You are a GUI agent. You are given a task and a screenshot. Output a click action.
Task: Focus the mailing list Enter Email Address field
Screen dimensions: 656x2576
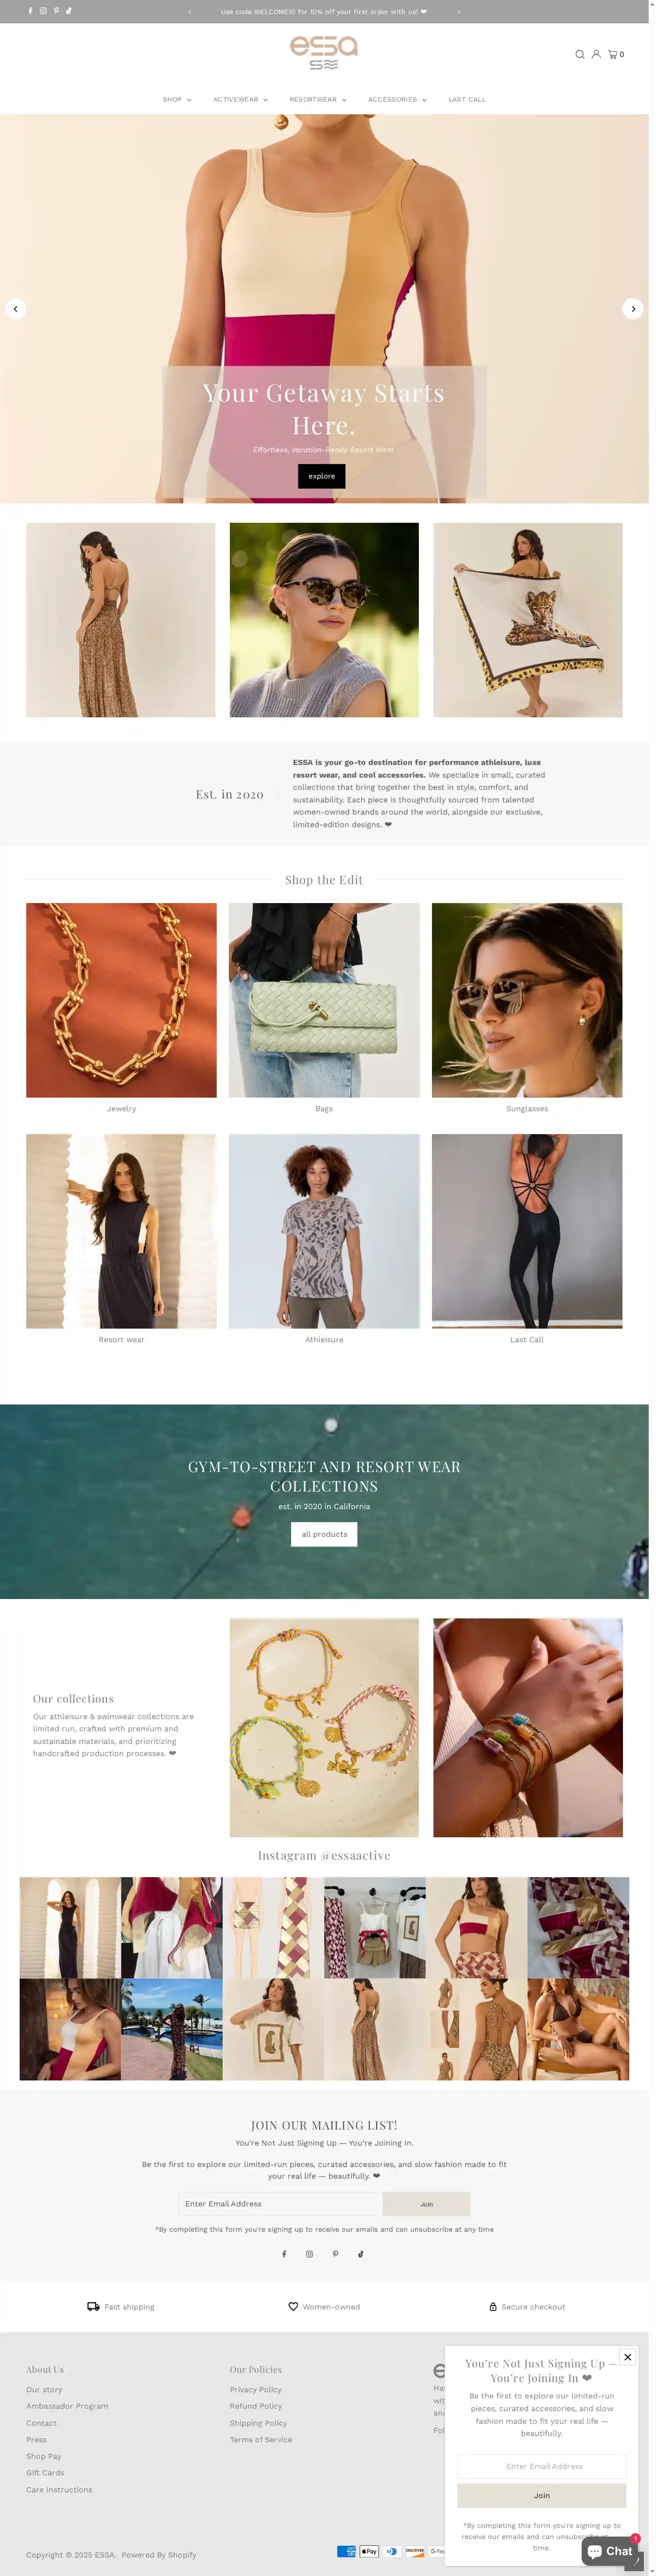coord(280,2204)
